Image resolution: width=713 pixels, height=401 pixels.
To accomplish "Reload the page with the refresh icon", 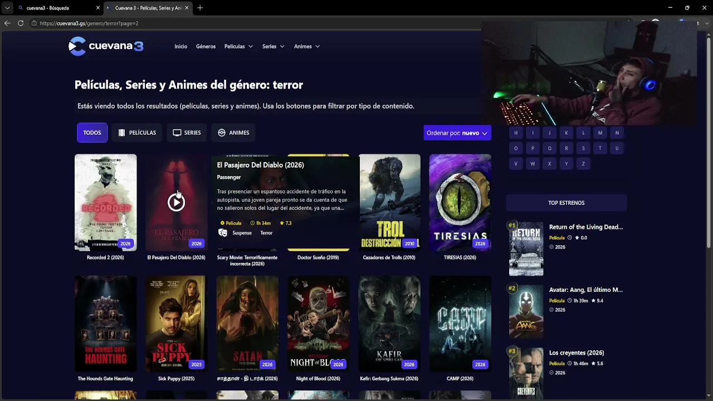I will 21,23.
